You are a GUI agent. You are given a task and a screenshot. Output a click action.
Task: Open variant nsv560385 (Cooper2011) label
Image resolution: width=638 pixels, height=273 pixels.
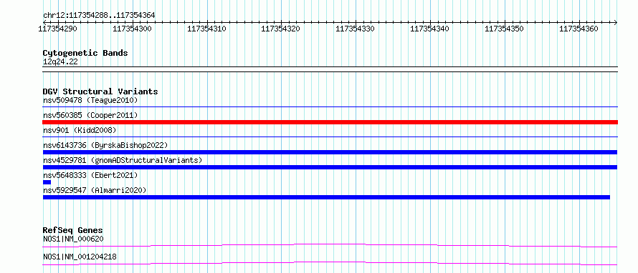[90, 115]
